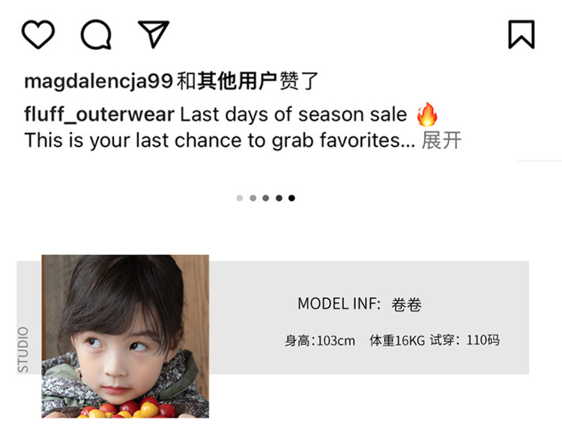The height and width of the screenshot is (433, 562).
Task: Save the post with the bookmark icon
Action: point(522,34)
